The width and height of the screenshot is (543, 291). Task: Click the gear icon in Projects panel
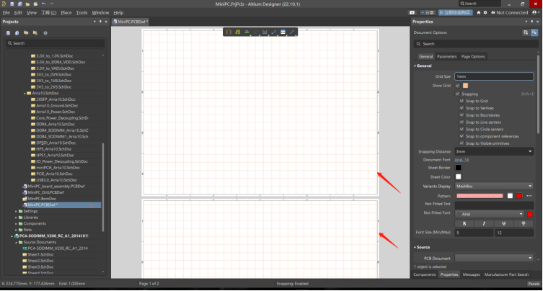click(45, 32)
